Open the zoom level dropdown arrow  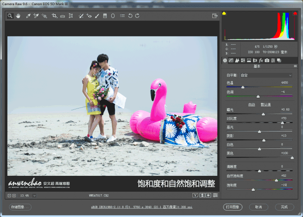(x=34, y=196)
